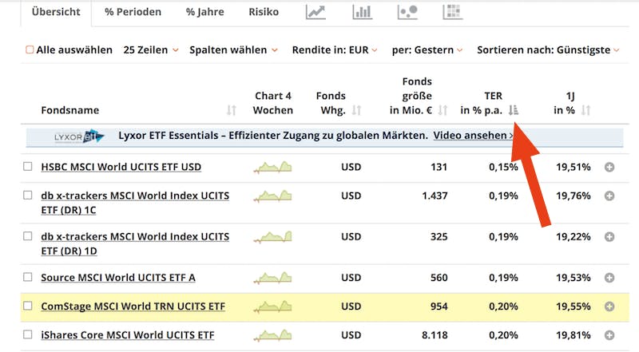
Task: Click 1J return value 19,76%
Action: [x=573, y=196]
